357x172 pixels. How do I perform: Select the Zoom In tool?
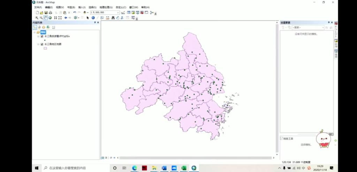click(x=37, y=17)
